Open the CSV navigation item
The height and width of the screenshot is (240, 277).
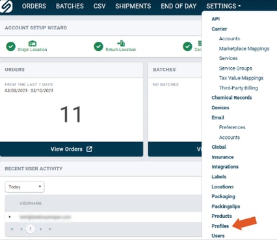coord(99,6)
